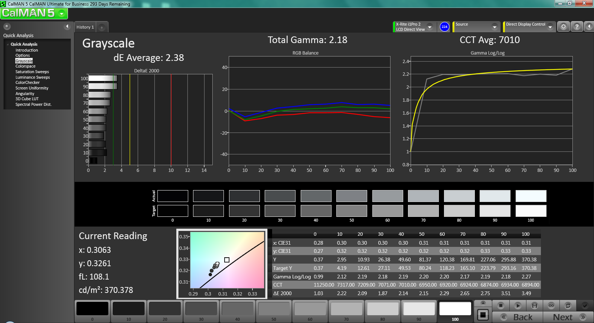Stop the measurement with the stop icon

500,306
